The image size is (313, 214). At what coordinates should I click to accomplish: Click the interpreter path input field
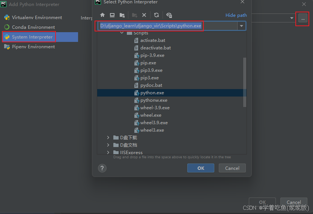[168, 26]
